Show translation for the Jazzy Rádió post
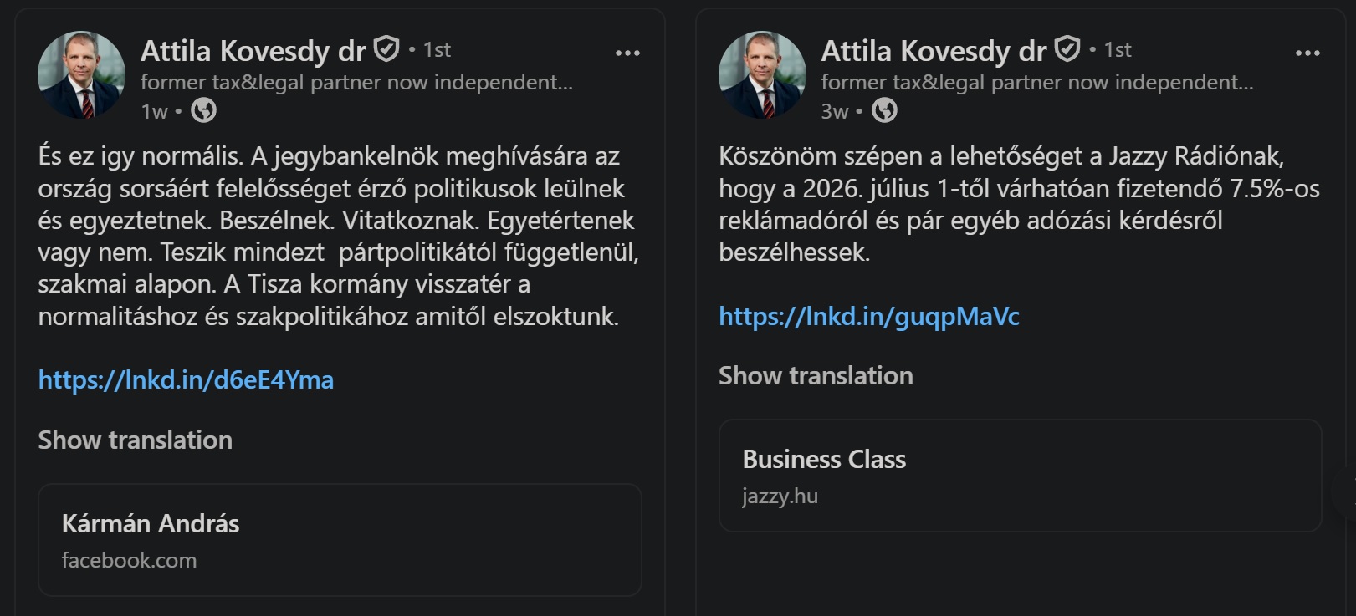 click(816, 376)
